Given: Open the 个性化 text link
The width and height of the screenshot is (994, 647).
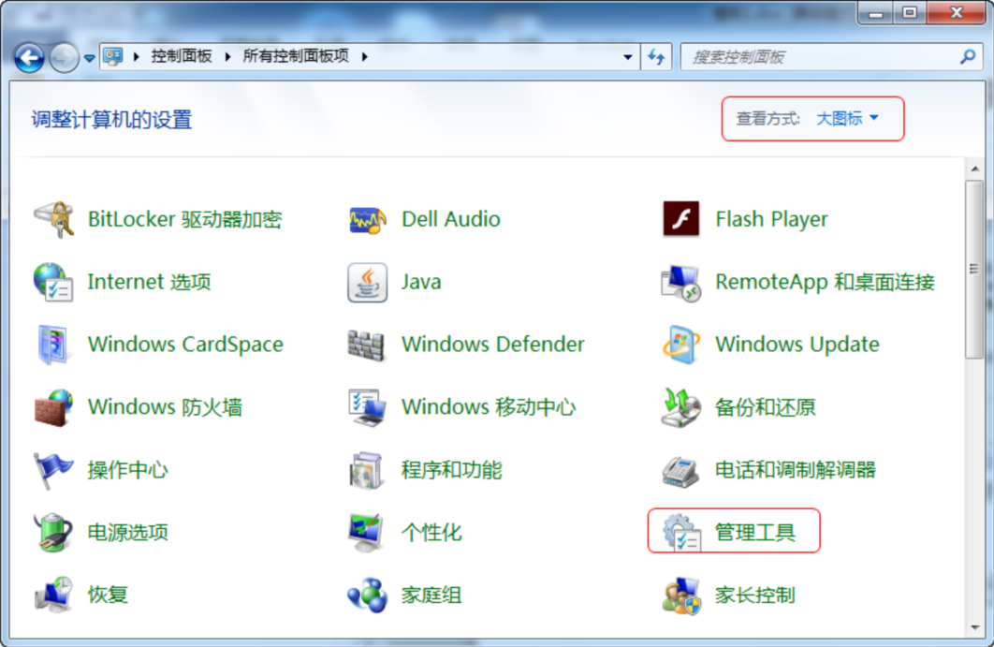Looking at the screenshot, I should point(431,532).
